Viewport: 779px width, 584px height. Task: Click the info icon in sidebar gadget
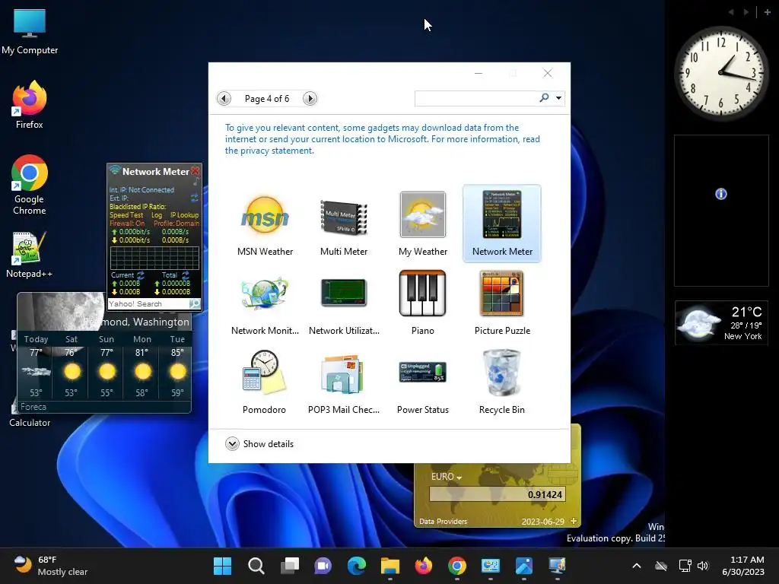[721, 194]
